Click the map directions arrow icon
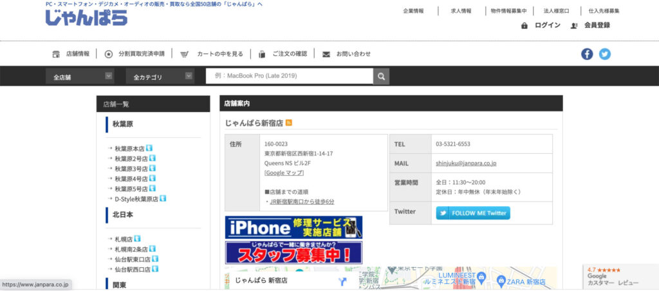Viewport: 659px width, 291px height. [343, 282]
